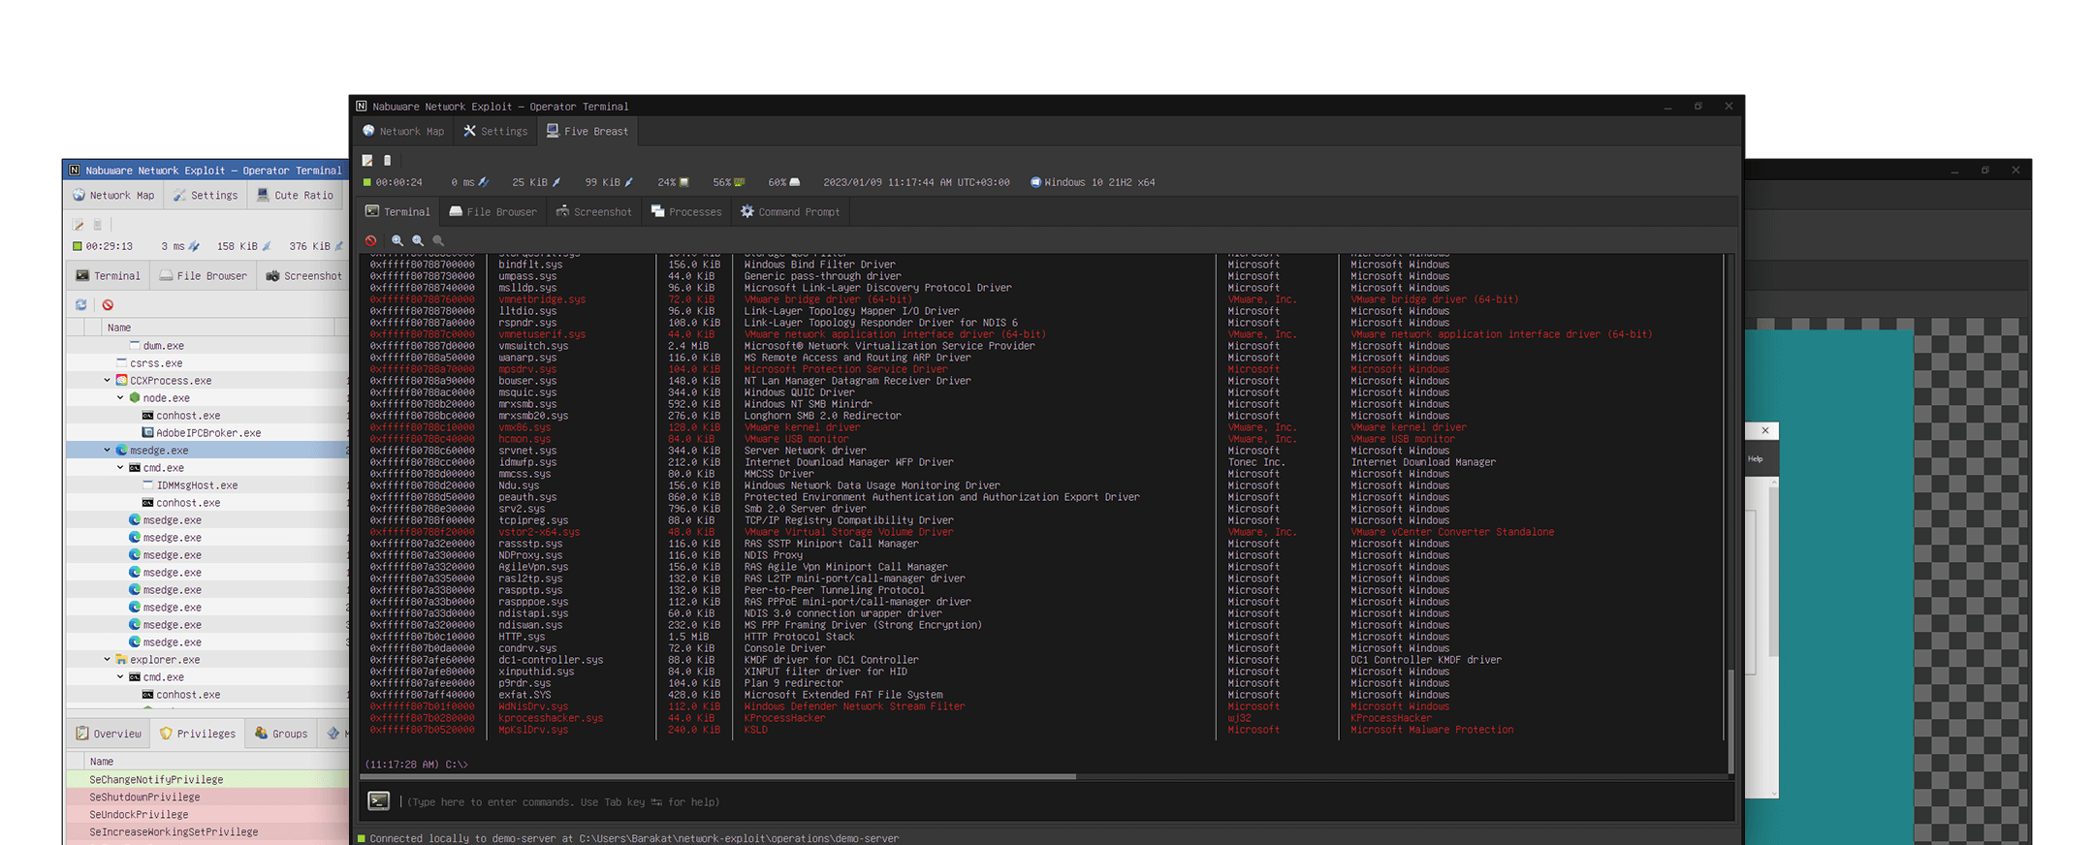The width and height of the screenshot is (2094, 845).
Task: Click the command prompt icon beside input field
Action: (x=379, y=800)
